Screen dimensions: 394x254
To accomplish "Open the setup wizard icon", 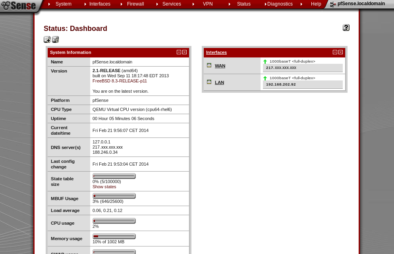I will (x=55, y=39).
